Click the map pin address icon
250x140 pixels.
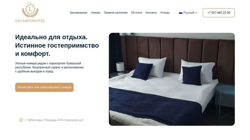pyautogui.click(x=21, y=120)
